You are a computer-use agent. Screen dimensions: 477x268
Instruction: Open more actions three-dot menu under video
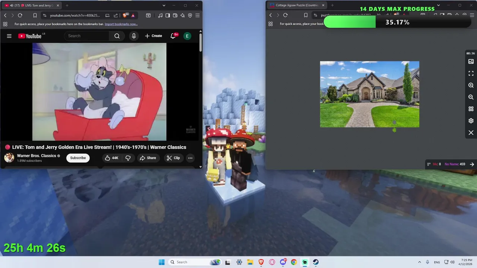coord(190,158)
